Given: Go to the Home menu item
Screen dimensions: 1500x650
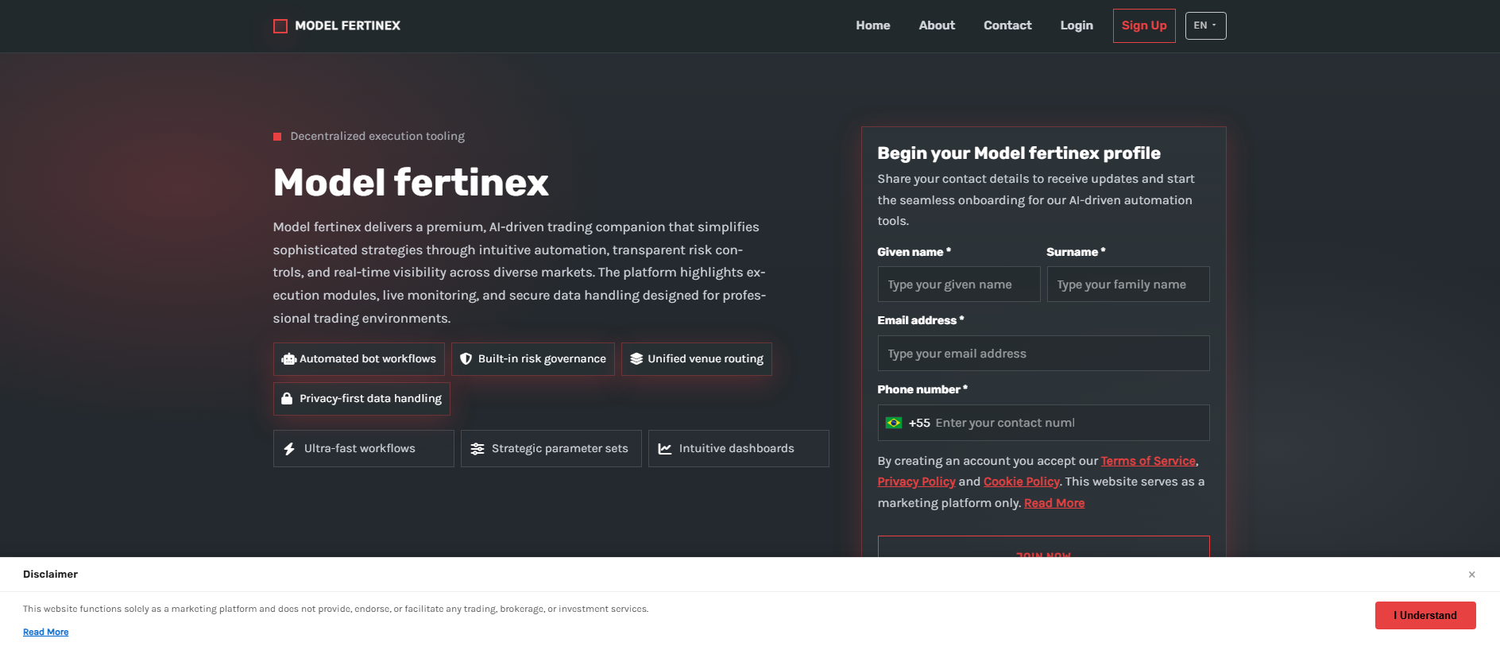Looking at the screenshot, I should [872, 25].
